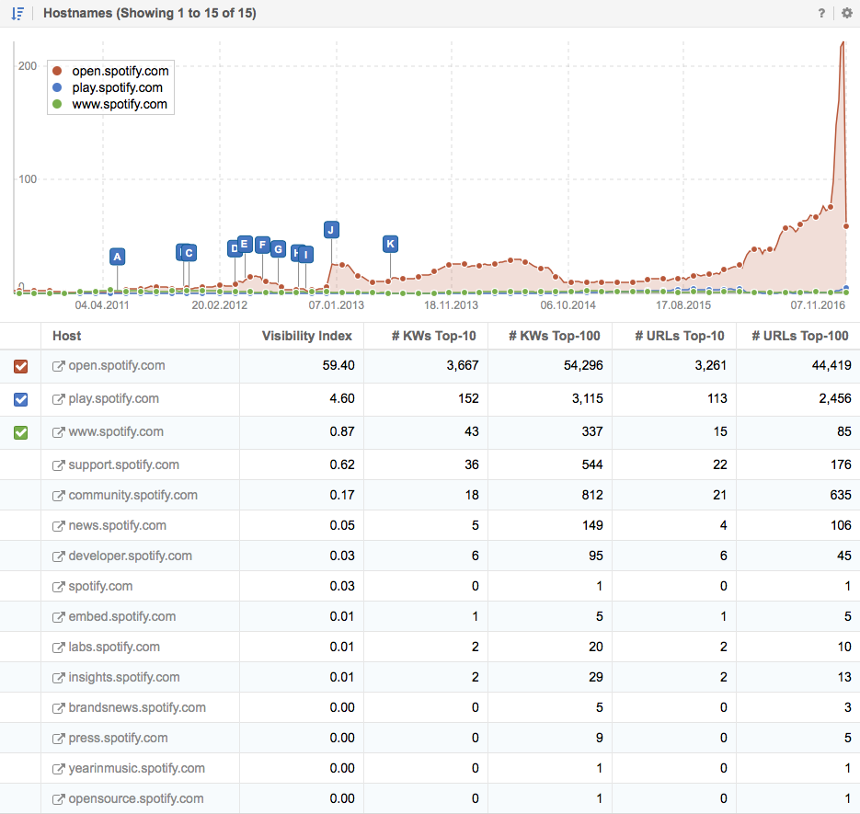Sort table by Visibility Index column
The width and height of the screenshot is (860, 814).
point(306,336)
